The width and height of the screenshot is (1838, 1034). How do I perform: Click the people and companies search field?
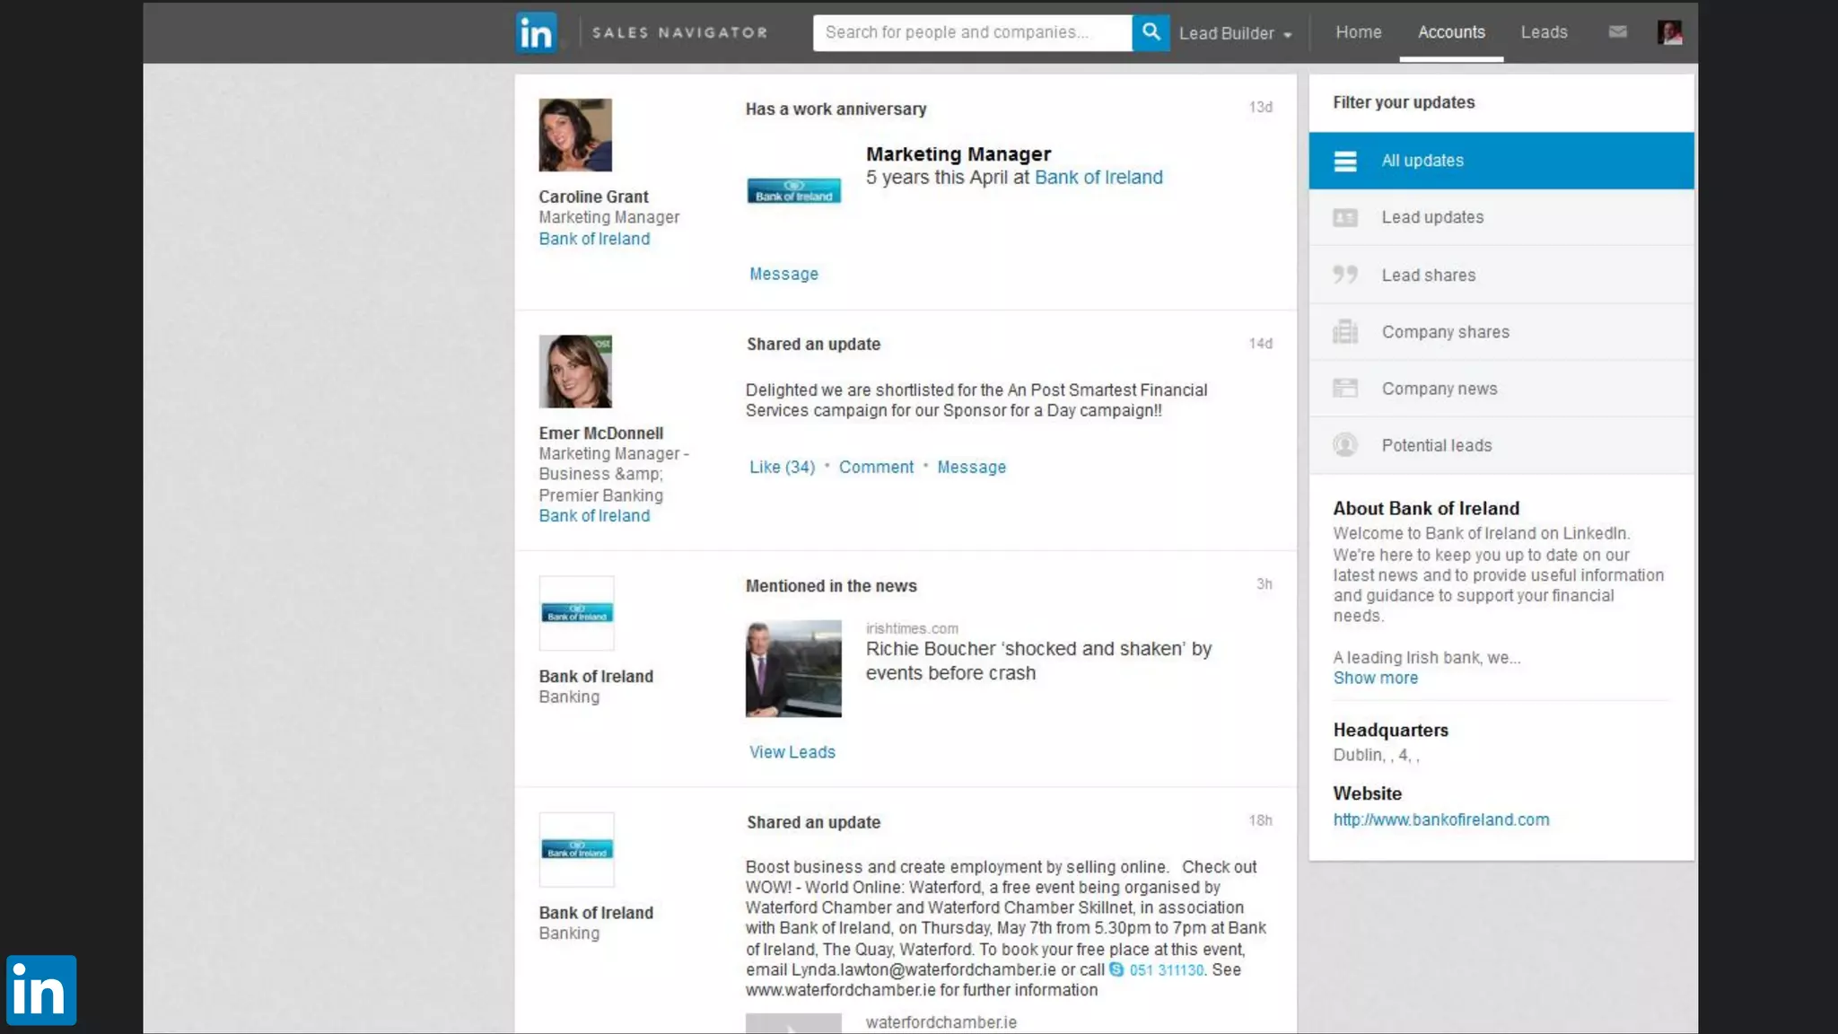(x=971, y=32)
